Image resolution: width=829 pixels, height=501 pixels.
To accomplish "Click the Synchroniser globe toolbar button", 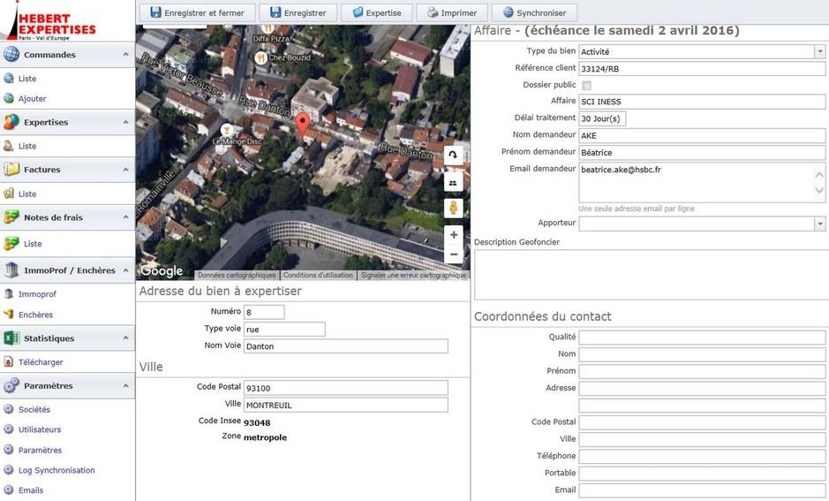I will [x=534, y=12].
